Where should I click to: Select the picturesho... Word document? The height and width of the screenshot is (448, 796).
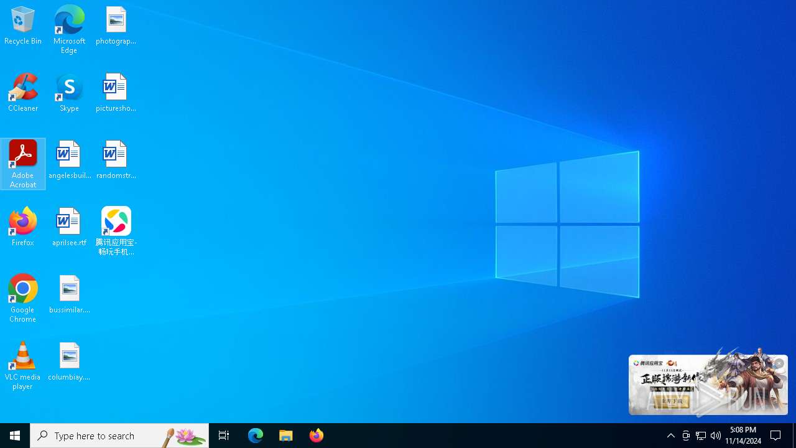pyautogui.click(x=116, y=93)
